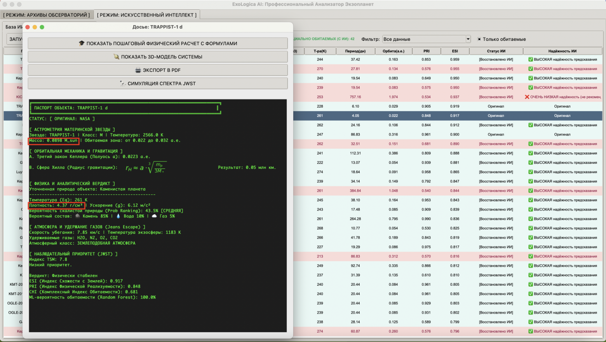This screenshot has height=342, width=606.
Task: Switch to 'РЕЖИМ: АРХИВЫ ОБСЕРВАТОРИЙ' tab
Action: tap(47, 15)
